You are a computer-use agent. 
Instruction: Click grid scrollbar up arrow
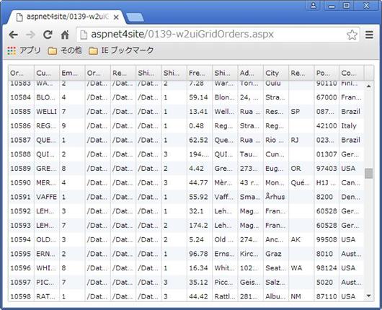point(369,86)
